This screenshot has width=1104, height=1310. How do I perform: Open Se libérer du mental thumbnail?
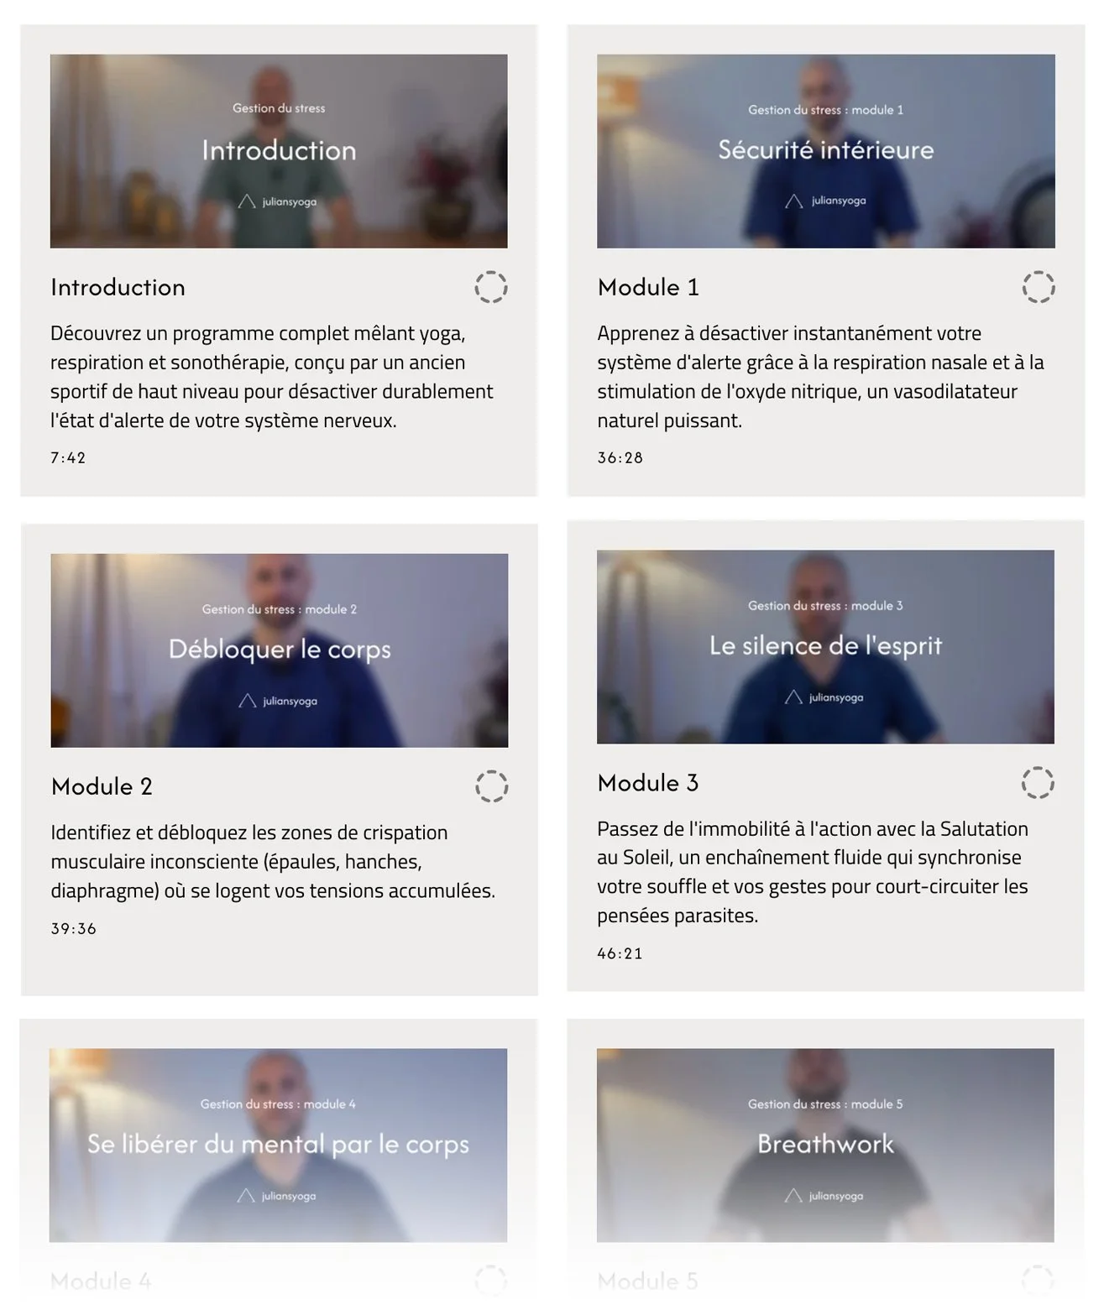pos(278,1146)
